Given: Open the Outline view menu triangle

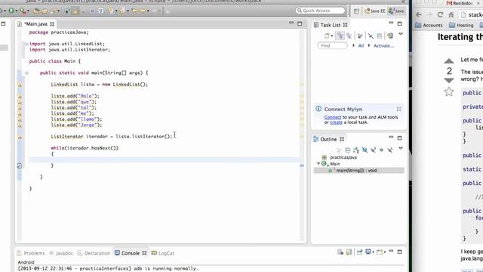Looking at the screenshot, I should click(x=401, y=148).
